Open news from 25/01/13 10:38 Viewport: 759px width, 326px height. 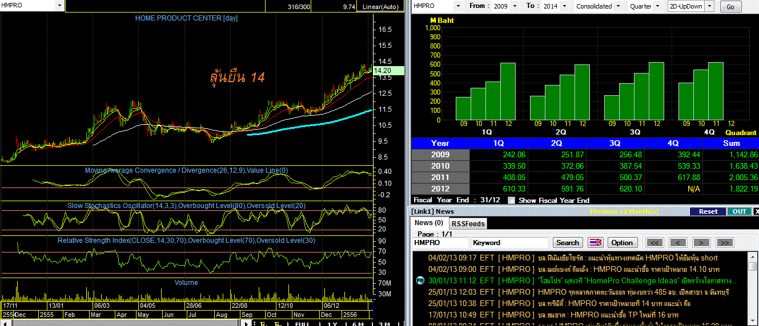point(581,303)
